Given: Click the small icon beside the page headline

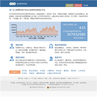Looking at the screenshot, I should point(11,10).
